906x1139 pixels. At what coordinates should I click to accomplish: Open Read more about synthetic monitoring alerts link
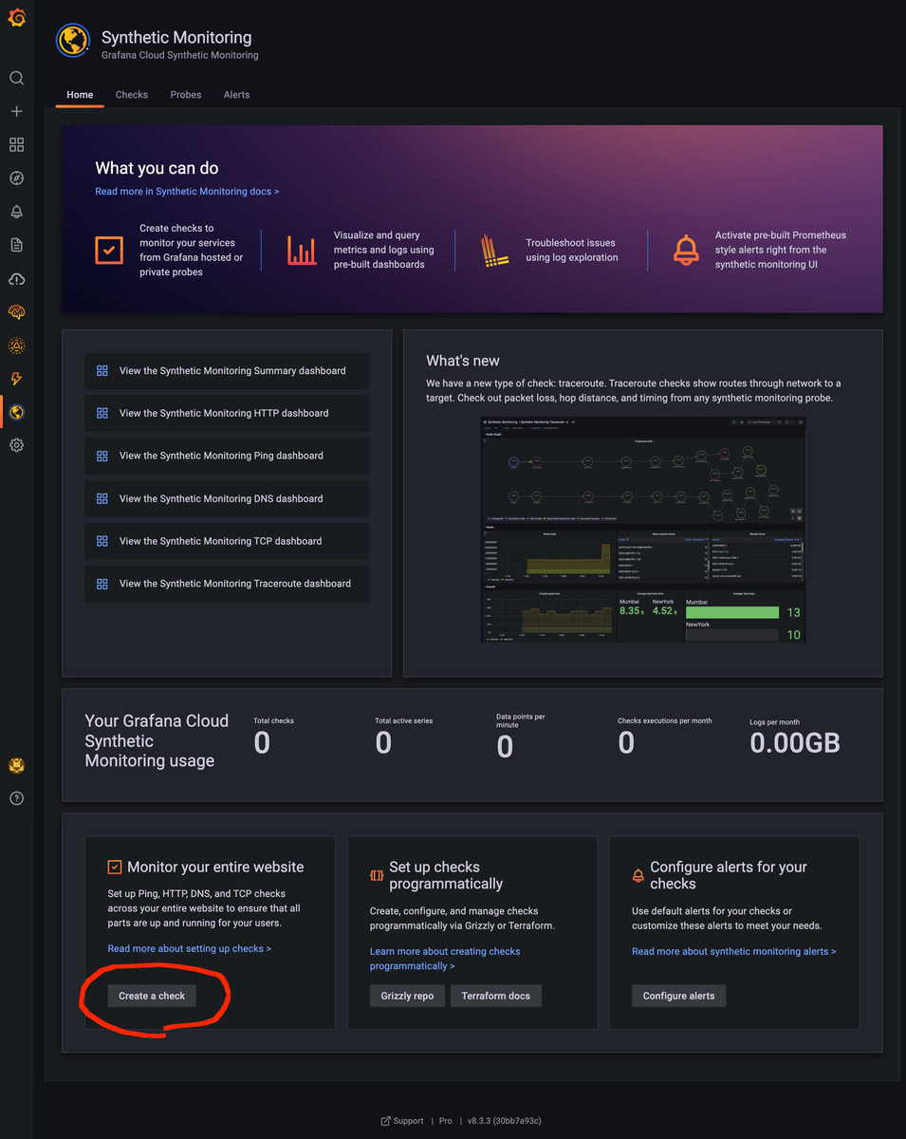(734, 951)
